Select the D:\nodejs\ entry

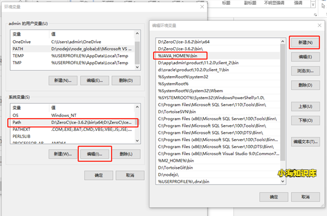tap(218, 175)
